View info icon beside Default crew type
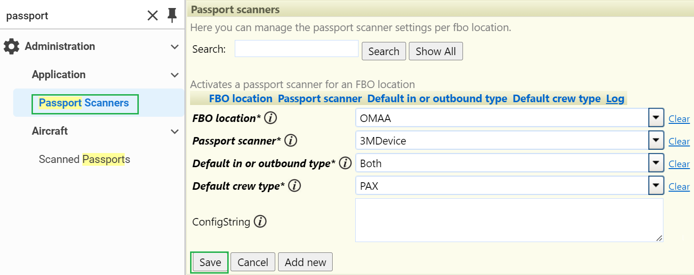 tap(295, 186)
